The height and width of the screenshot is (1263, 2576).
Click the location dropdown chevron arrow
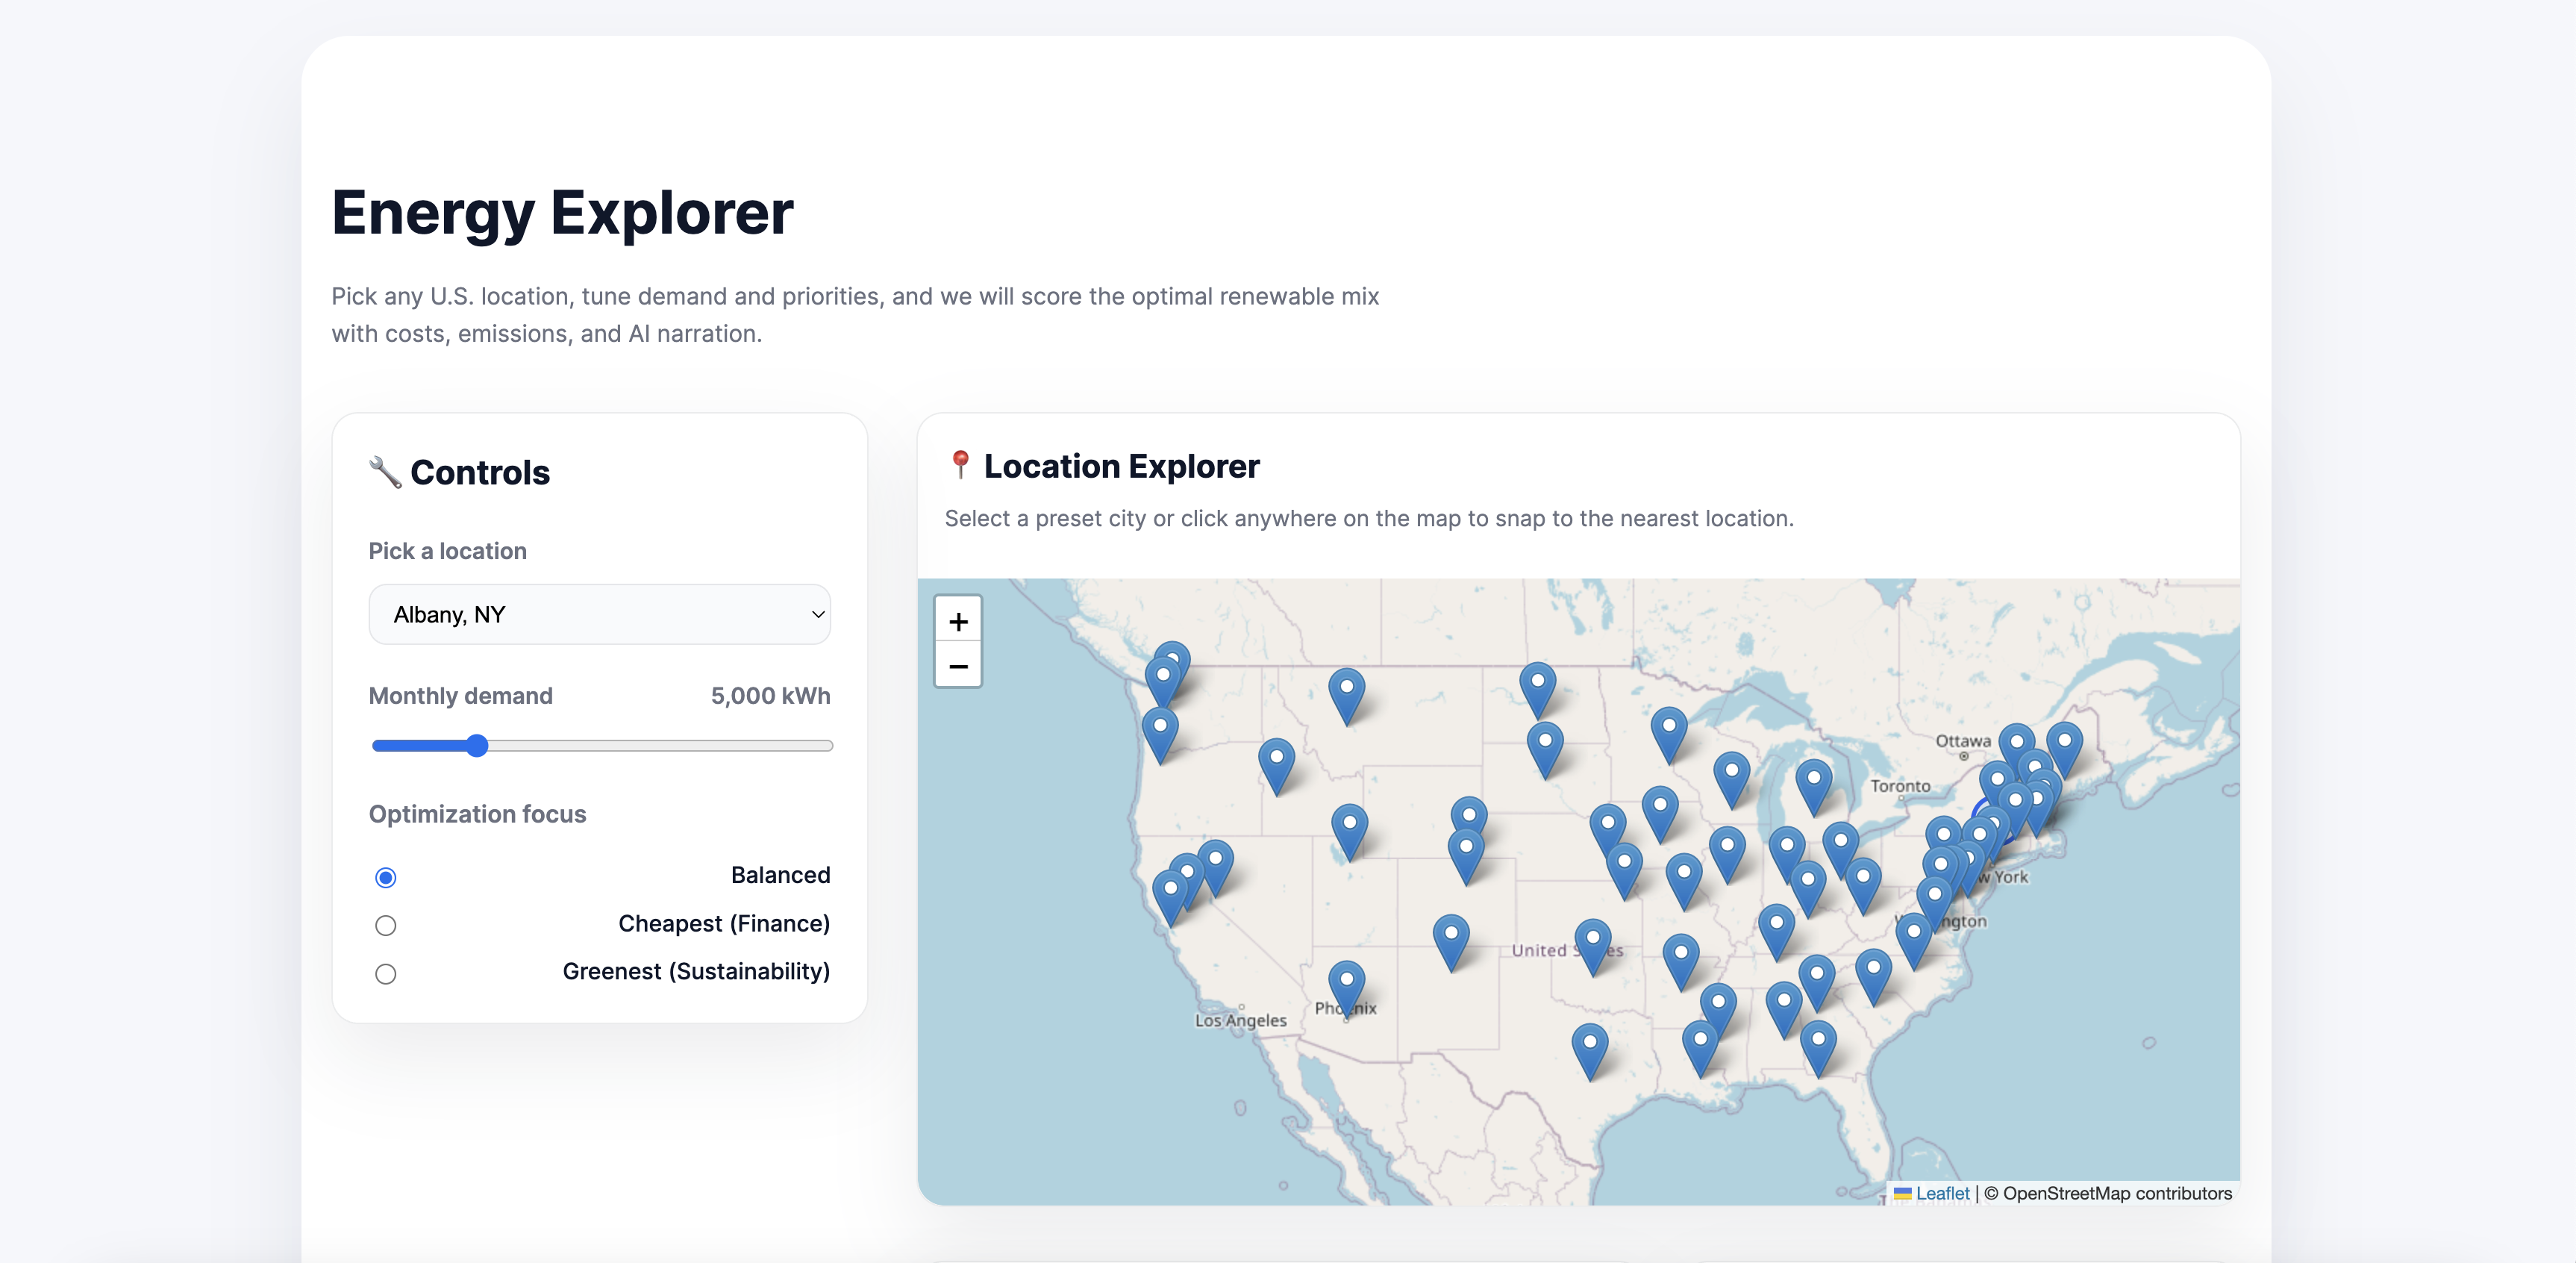click(x=817, y=614)
